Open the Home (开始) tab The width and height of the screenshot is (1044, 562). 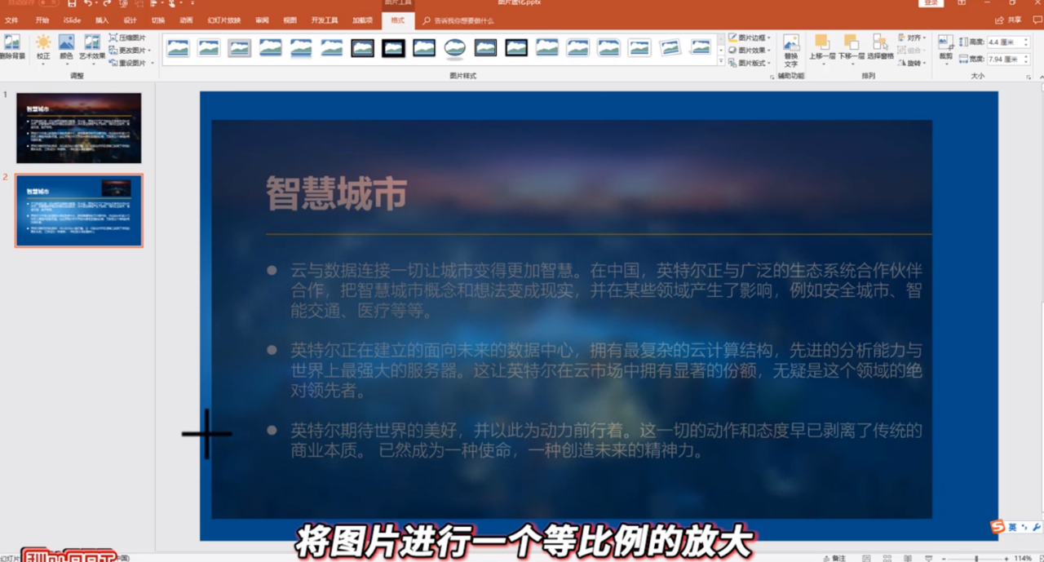(x=42, y=20)
